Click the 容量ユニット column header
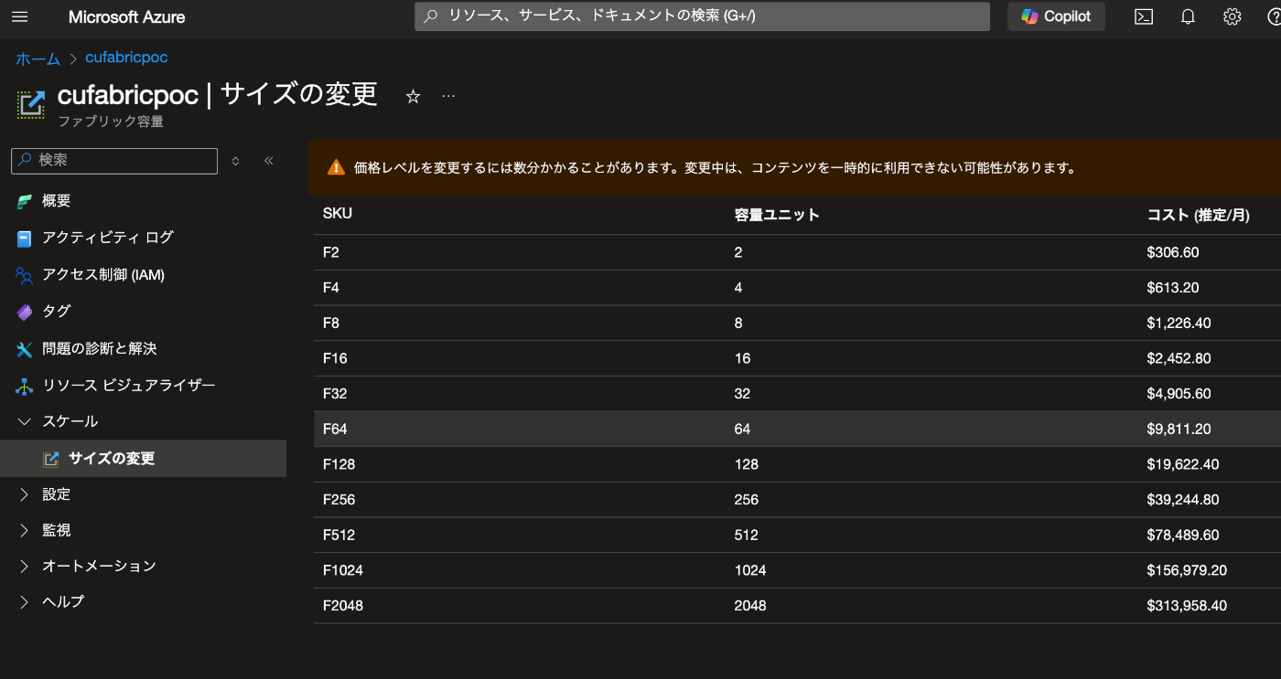The height and width of the screenshot is (679, 1281). click(777, 216)
